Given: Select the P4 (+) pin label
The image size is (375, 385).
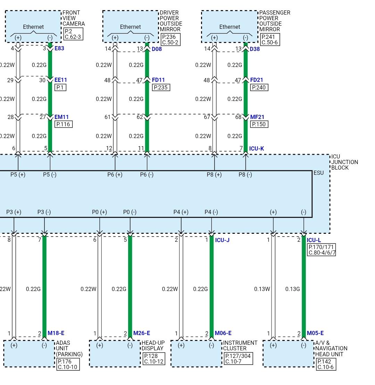Looking at the screenshot, I should point(181,212).
